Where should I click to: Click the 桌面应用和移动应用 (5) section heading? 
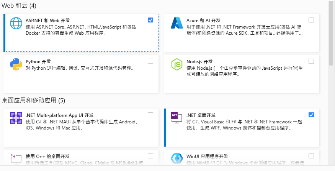pyautogui.click(x=33, y=100)
